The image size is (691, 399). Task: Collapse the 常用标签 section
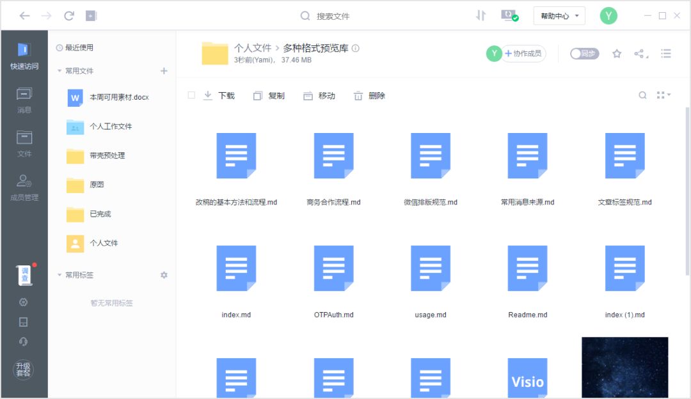[60, 275]
